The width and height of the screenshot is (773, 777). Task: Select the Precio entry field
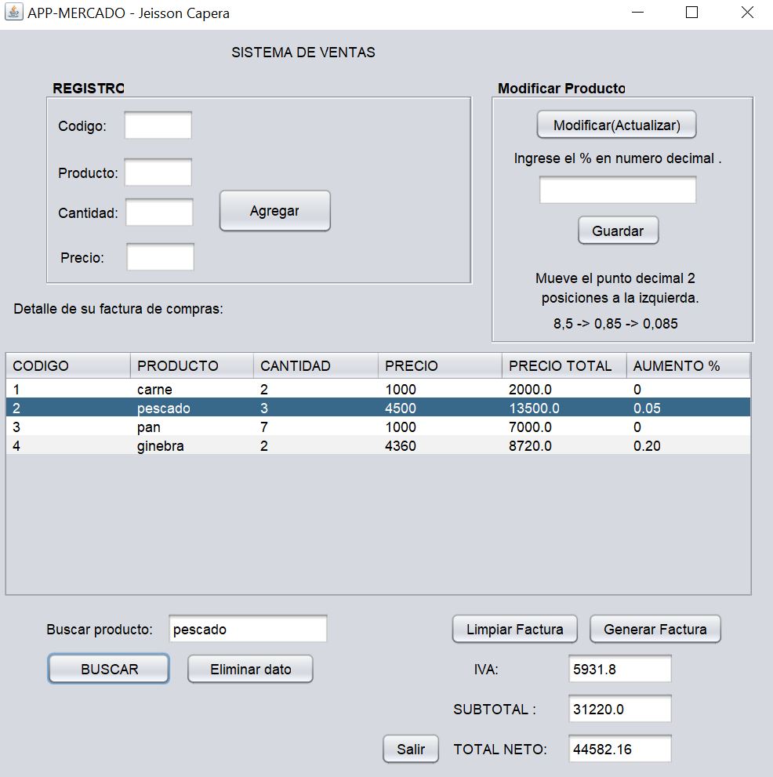pos(160,256)
